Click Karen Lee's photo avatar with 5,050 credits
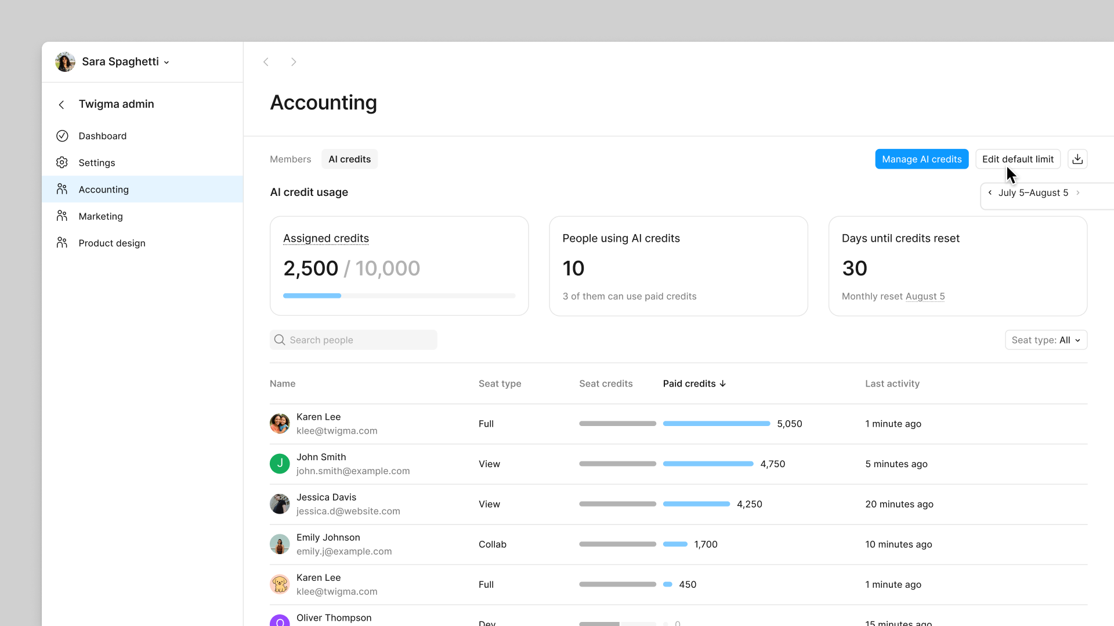Image resolution: width=1114 pixels, height=626 pixels. click(x=280, y=424)
